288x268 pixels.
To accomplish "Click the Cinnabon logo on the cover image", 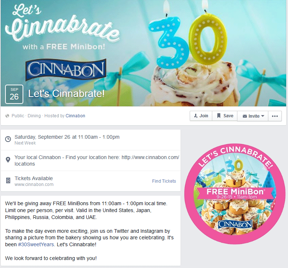I will click(66, 70).
